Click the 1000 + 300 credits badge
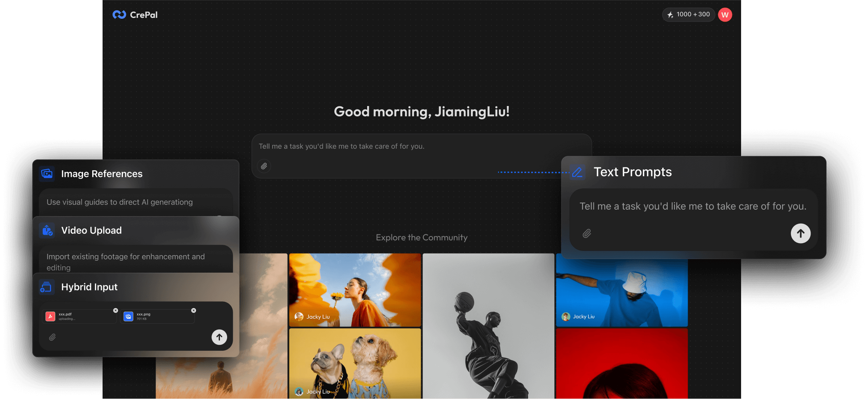This screenshot has width=868, height=399. pyautogui.click(x=688, y=15)
